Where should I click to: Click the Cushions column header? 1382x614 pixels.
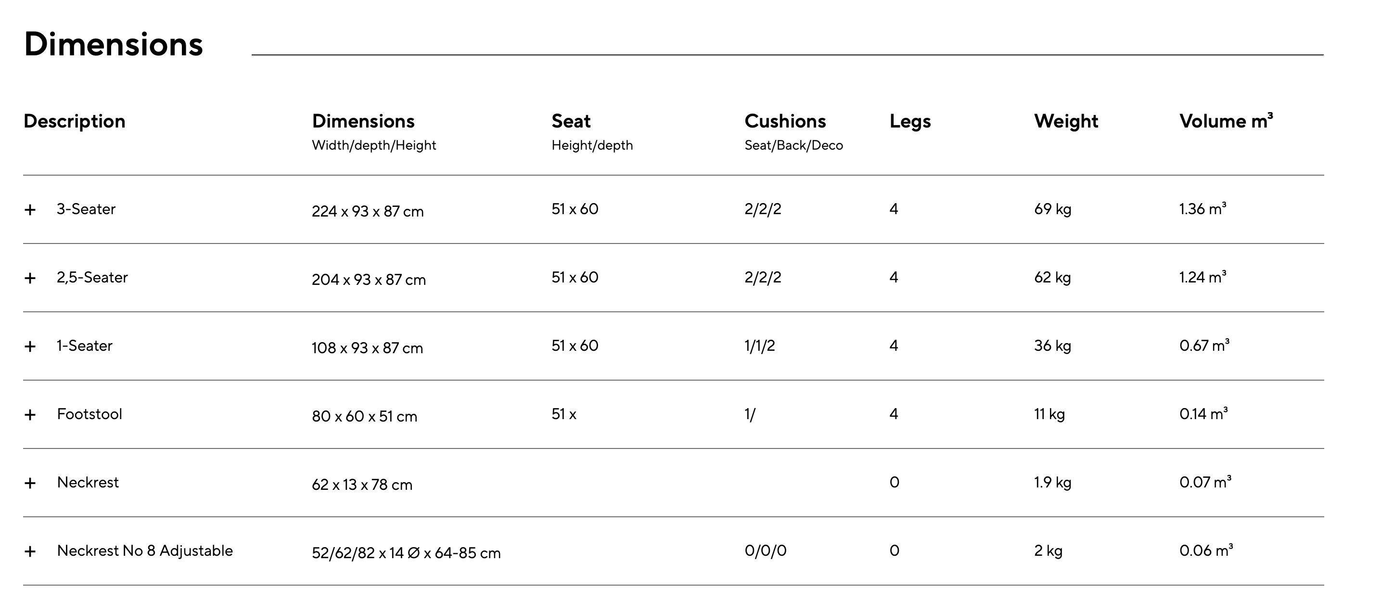click(x=785, y=121)
